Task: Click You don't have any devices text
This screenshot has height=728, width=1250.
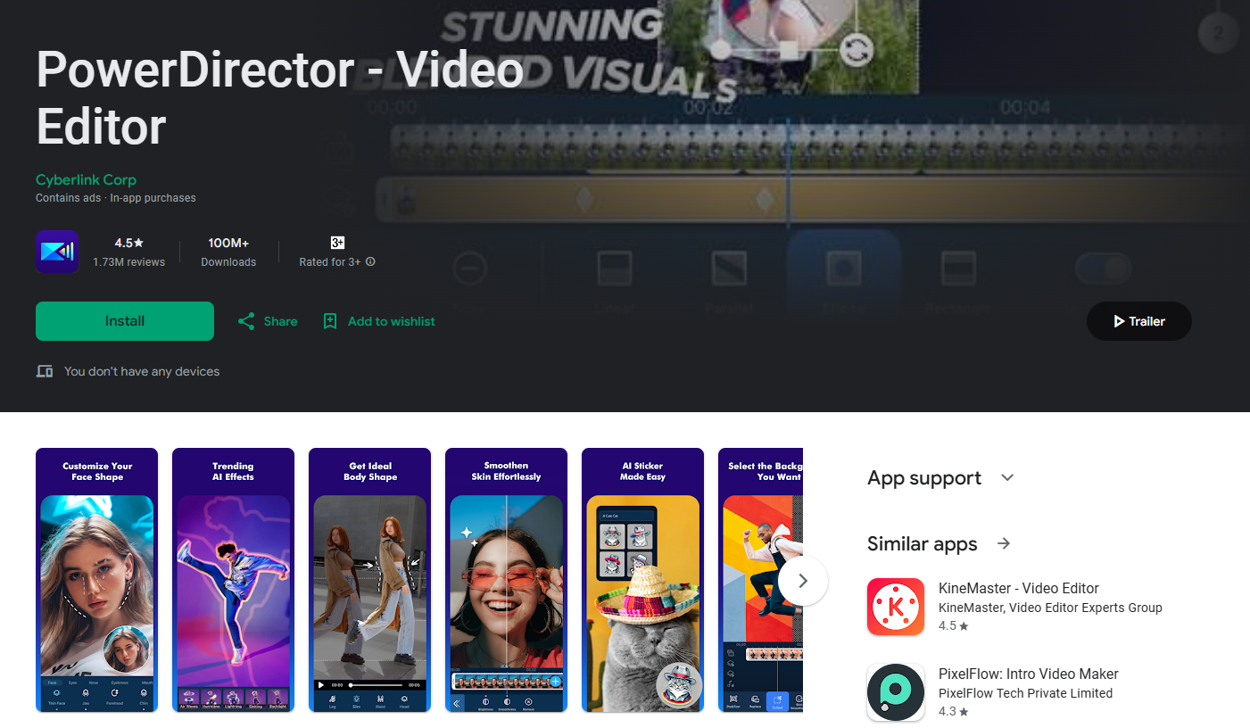Action: point(142,371)
